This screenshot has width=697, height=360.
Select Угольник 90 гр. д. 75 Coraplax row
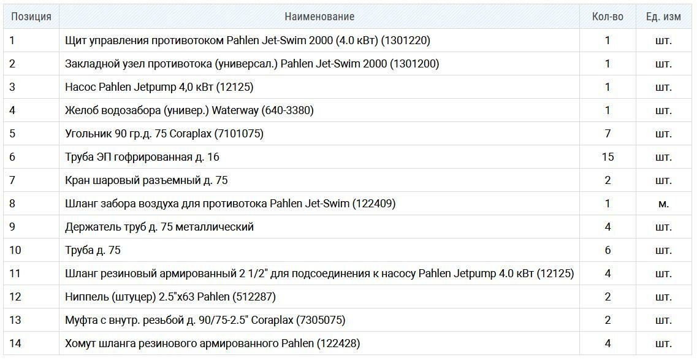(348, 134)
